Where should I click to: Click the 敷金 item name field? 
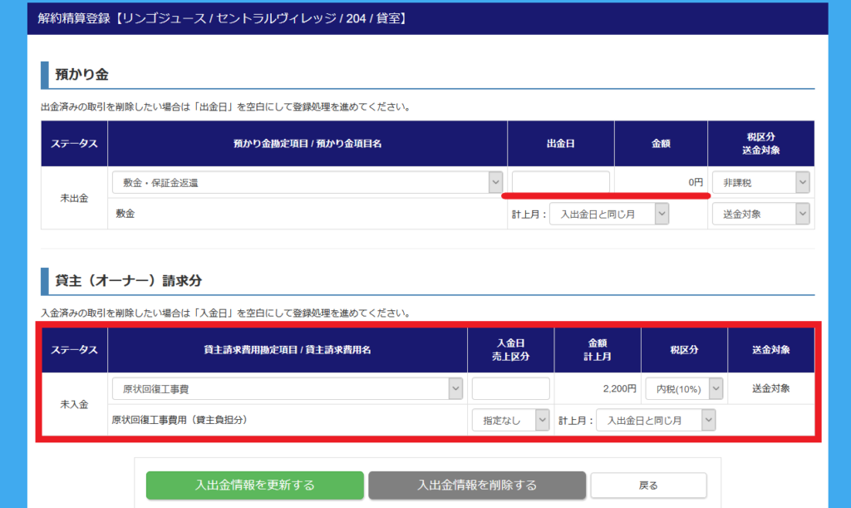point(307,215)
